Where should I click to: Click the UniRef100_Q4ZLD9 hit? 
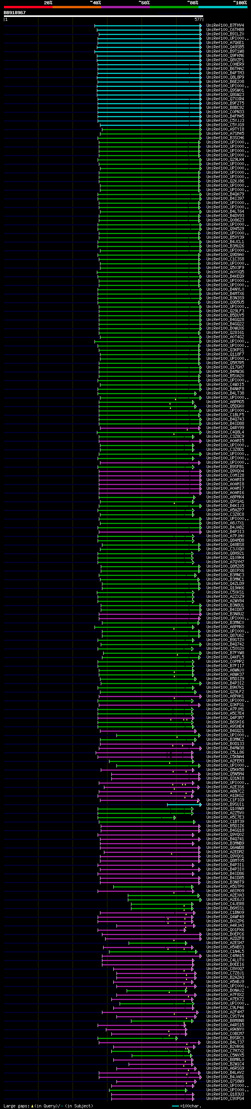coord(225,583)
